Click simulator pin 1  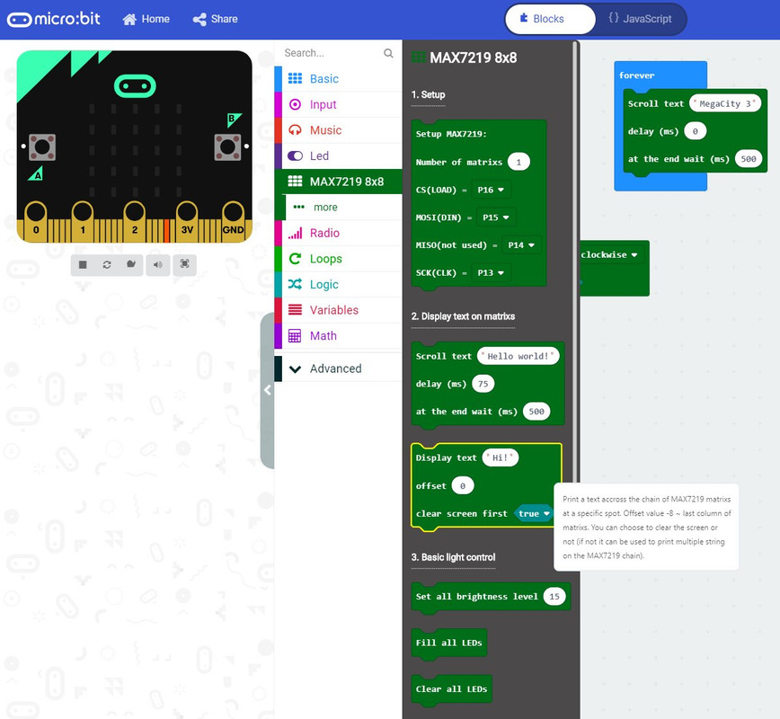click(83, 221)
